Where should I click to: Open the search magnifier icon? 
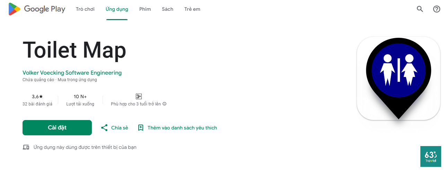point(420,9)
